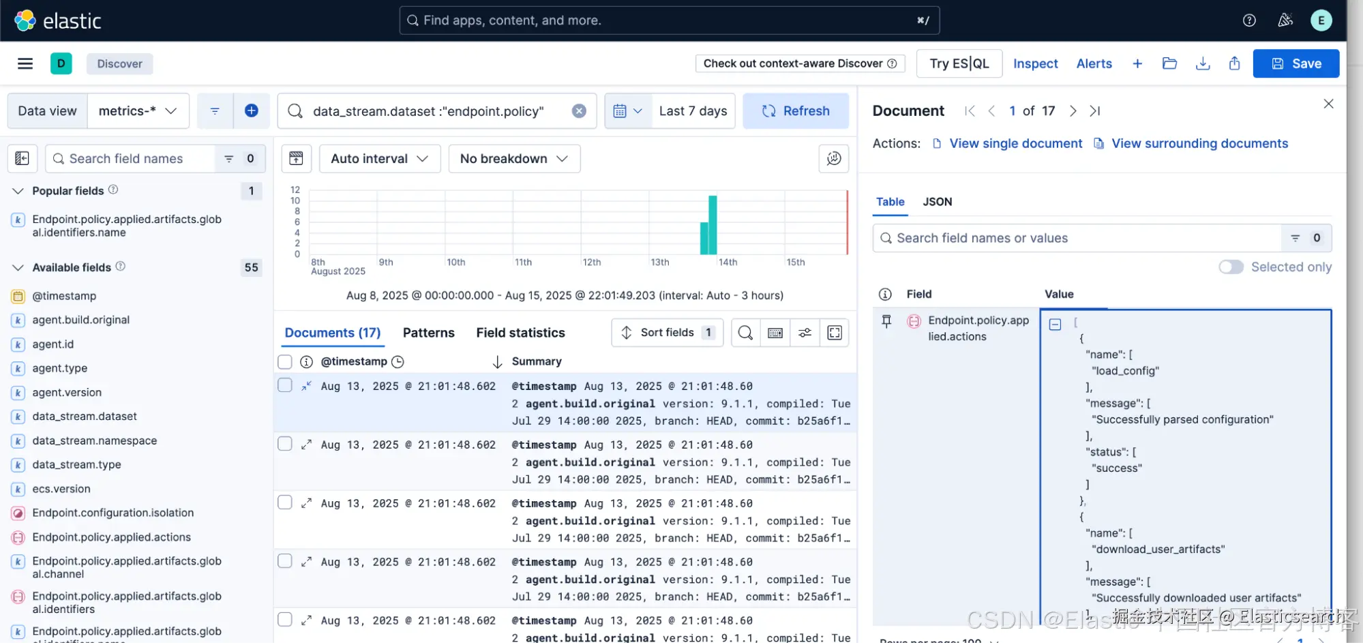
Task: Open Alerts link
Action: point(1094,63)
